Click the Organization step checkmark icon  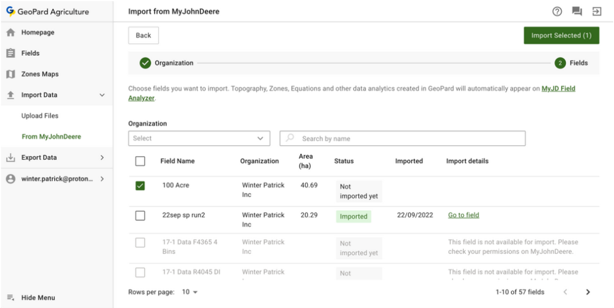[145, 63]
